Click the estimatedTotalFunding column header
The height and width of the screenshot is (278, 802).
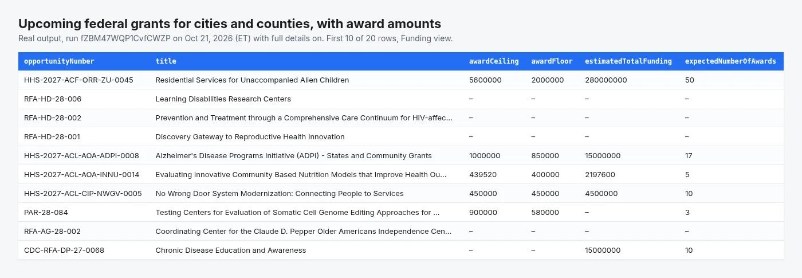tap(628, 61)
